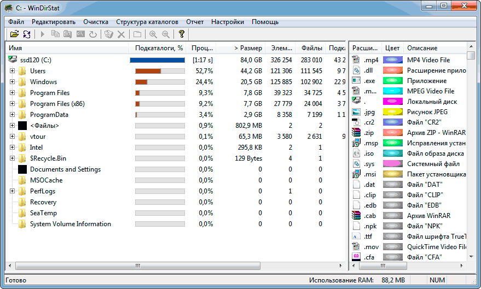Click the horizontal scrollbar under the directory list
This screenshot has width=481, height=289.
(137, 266)
